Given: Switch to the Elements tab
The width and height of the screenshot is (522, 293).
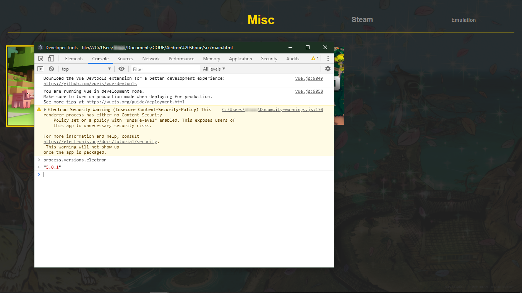Looking at the screenshot, I should 74,58.
